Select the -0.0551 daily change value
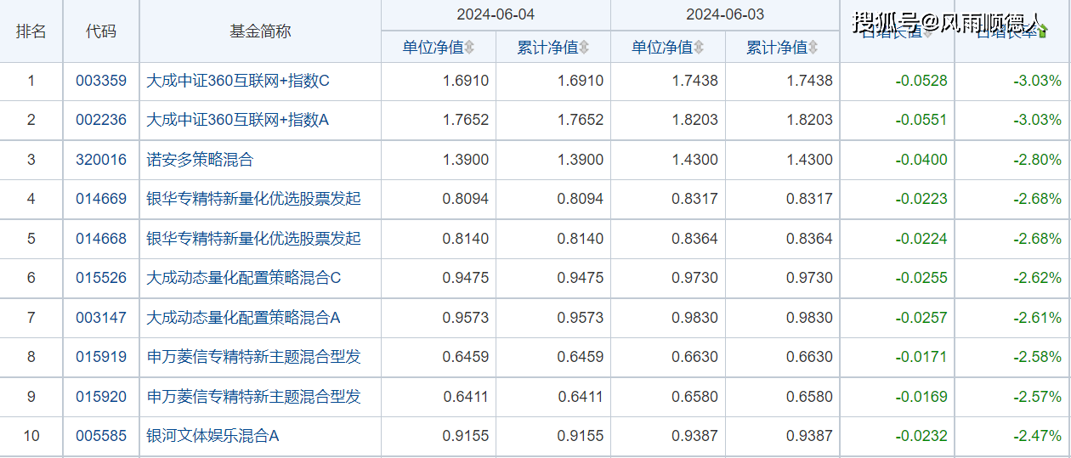The width and height of the screenshot is (1071, 458). coord(921,120)
